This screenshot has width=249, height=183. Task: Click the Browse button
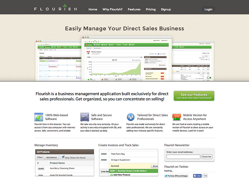[154, 166]
